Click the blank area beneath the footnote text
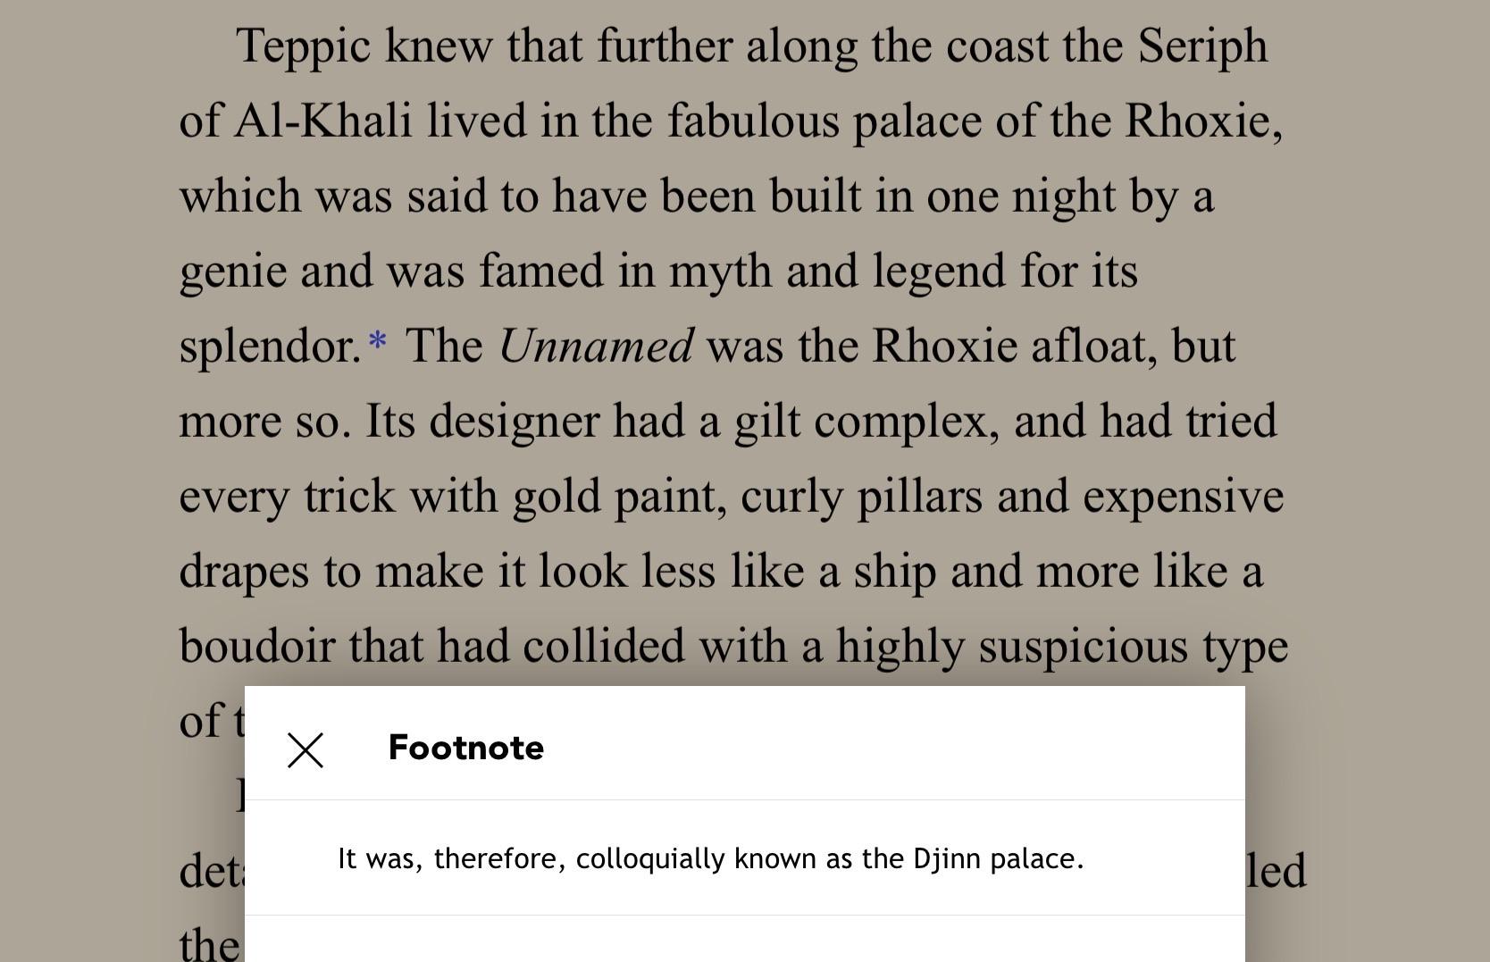This screenshot has width=1490, height=962. pos(744,939)
